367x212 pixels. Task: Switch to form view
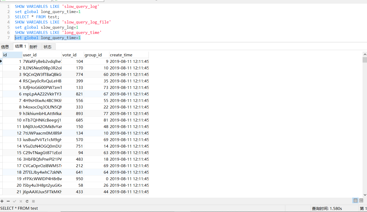(x=361, y=201)
